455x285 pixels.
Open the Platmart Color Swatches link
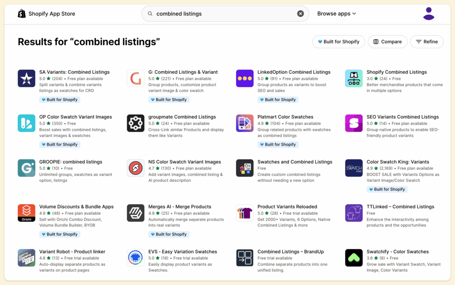coord(285,117)
